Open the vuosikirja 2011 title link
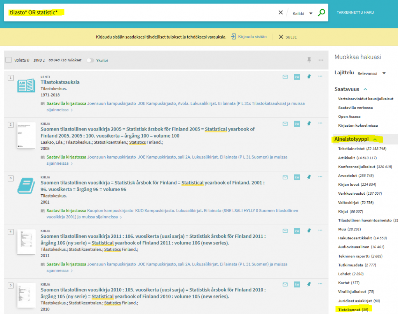 click(153, 239)
